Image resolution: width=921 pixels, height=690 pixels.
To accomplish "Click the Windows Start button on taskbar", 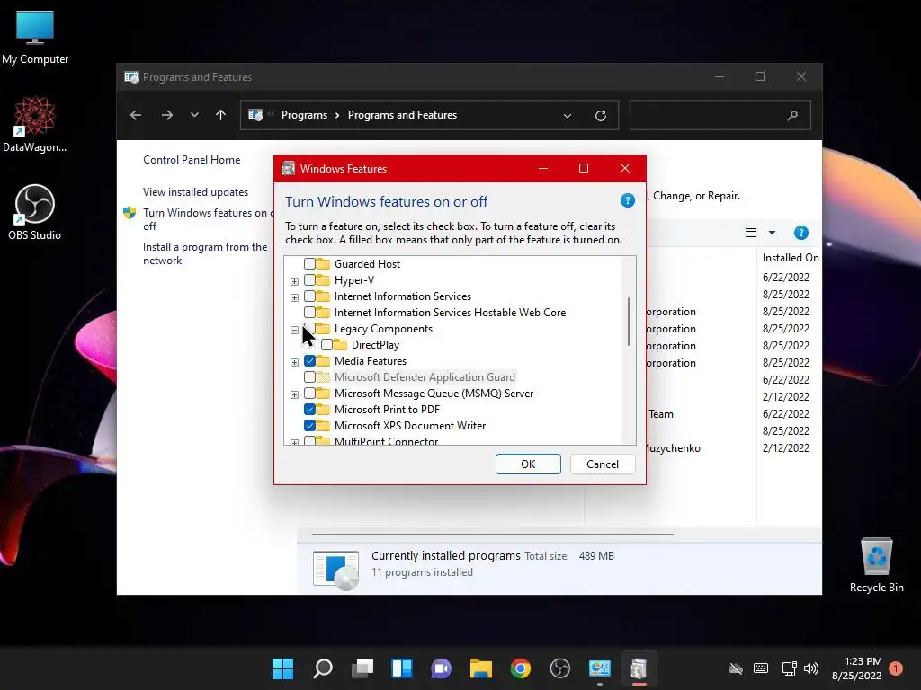I will (x=282, y=668).
